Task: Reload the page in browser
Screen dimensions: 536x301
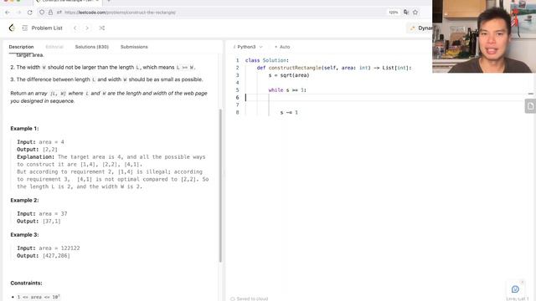Action: pos(30,13)
